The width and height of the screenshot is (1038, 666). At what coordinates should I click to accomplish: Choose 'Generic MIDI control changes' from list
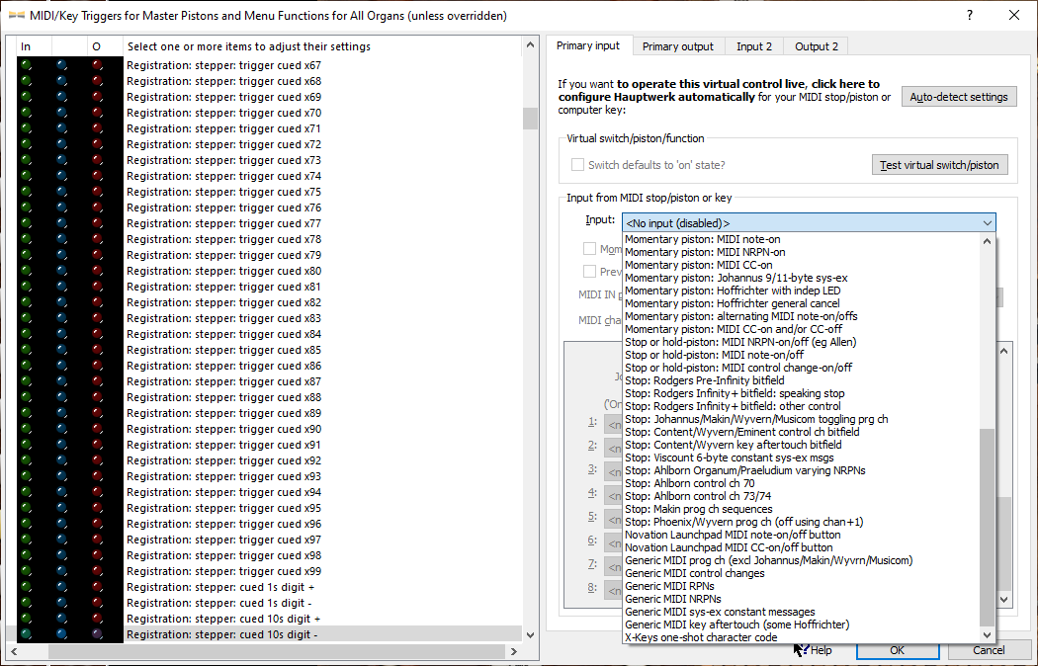(x=694, y=573)
